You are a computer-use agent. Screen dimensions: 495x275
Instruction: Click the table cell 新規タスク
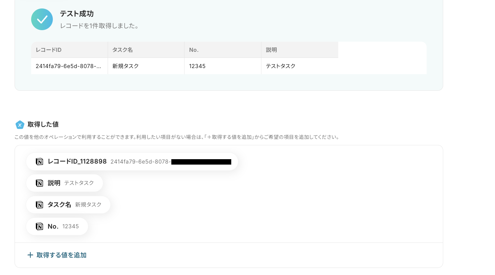[x=146, y=66]
